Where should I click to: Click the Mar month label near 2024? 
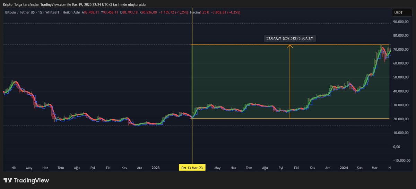tap(375, 168)
